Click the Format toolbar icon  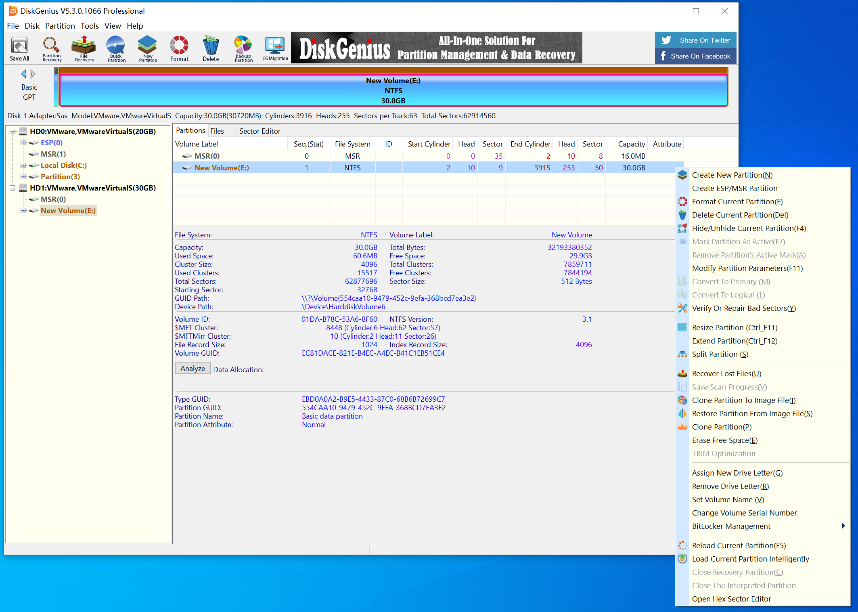pos(179,48)
